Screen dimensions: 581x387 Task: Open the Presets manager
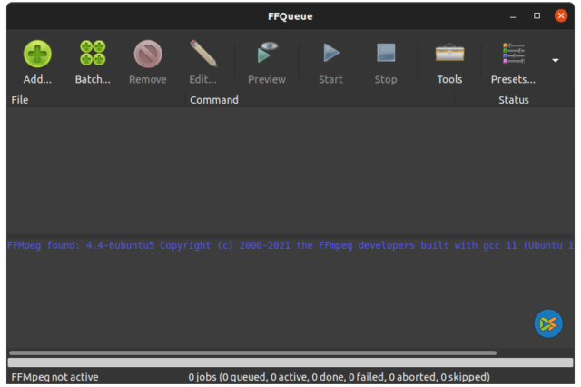[513, 55]
